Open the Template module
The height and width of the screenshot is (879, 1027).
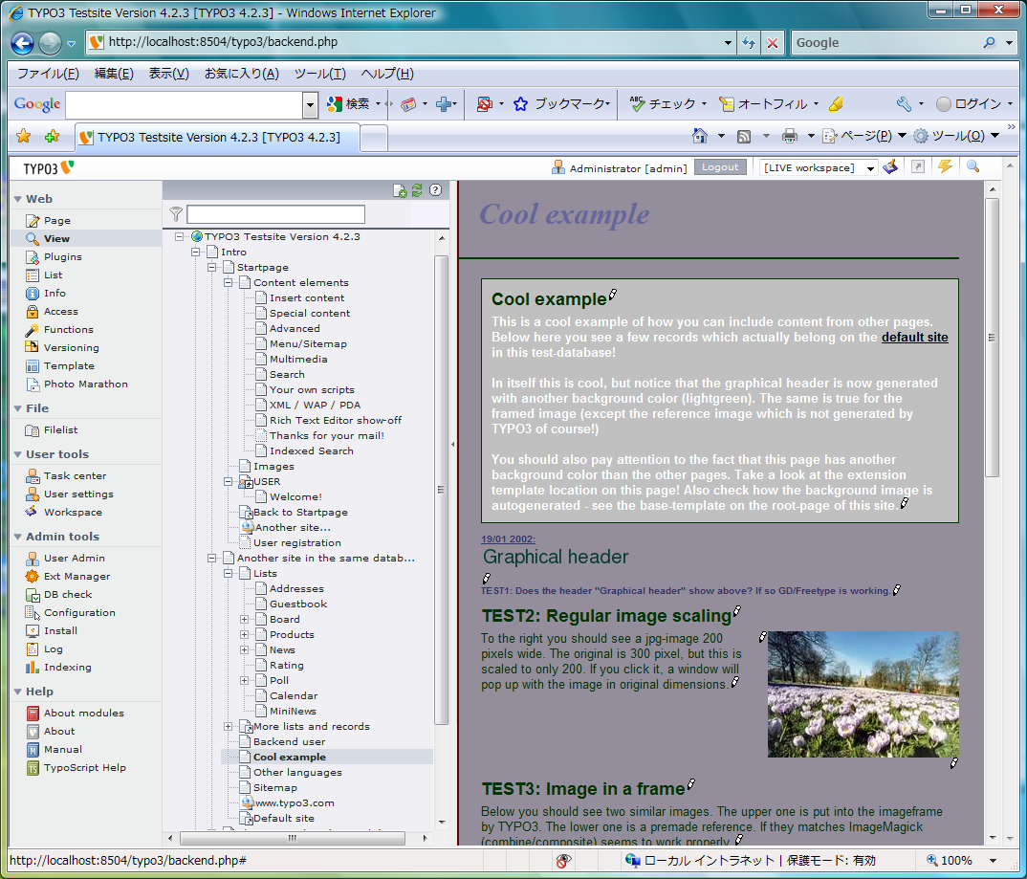[60, 366]
